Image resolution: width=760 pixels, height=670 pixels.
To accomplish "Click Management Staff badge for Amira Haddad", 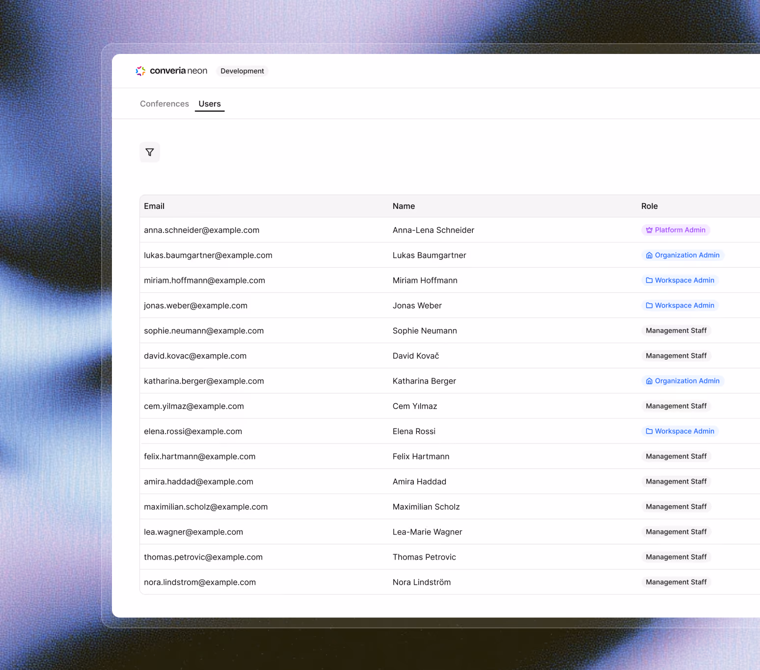I will tap(676, 482).
